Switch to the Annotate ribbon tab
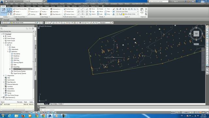209x118 pixels. 15,6
